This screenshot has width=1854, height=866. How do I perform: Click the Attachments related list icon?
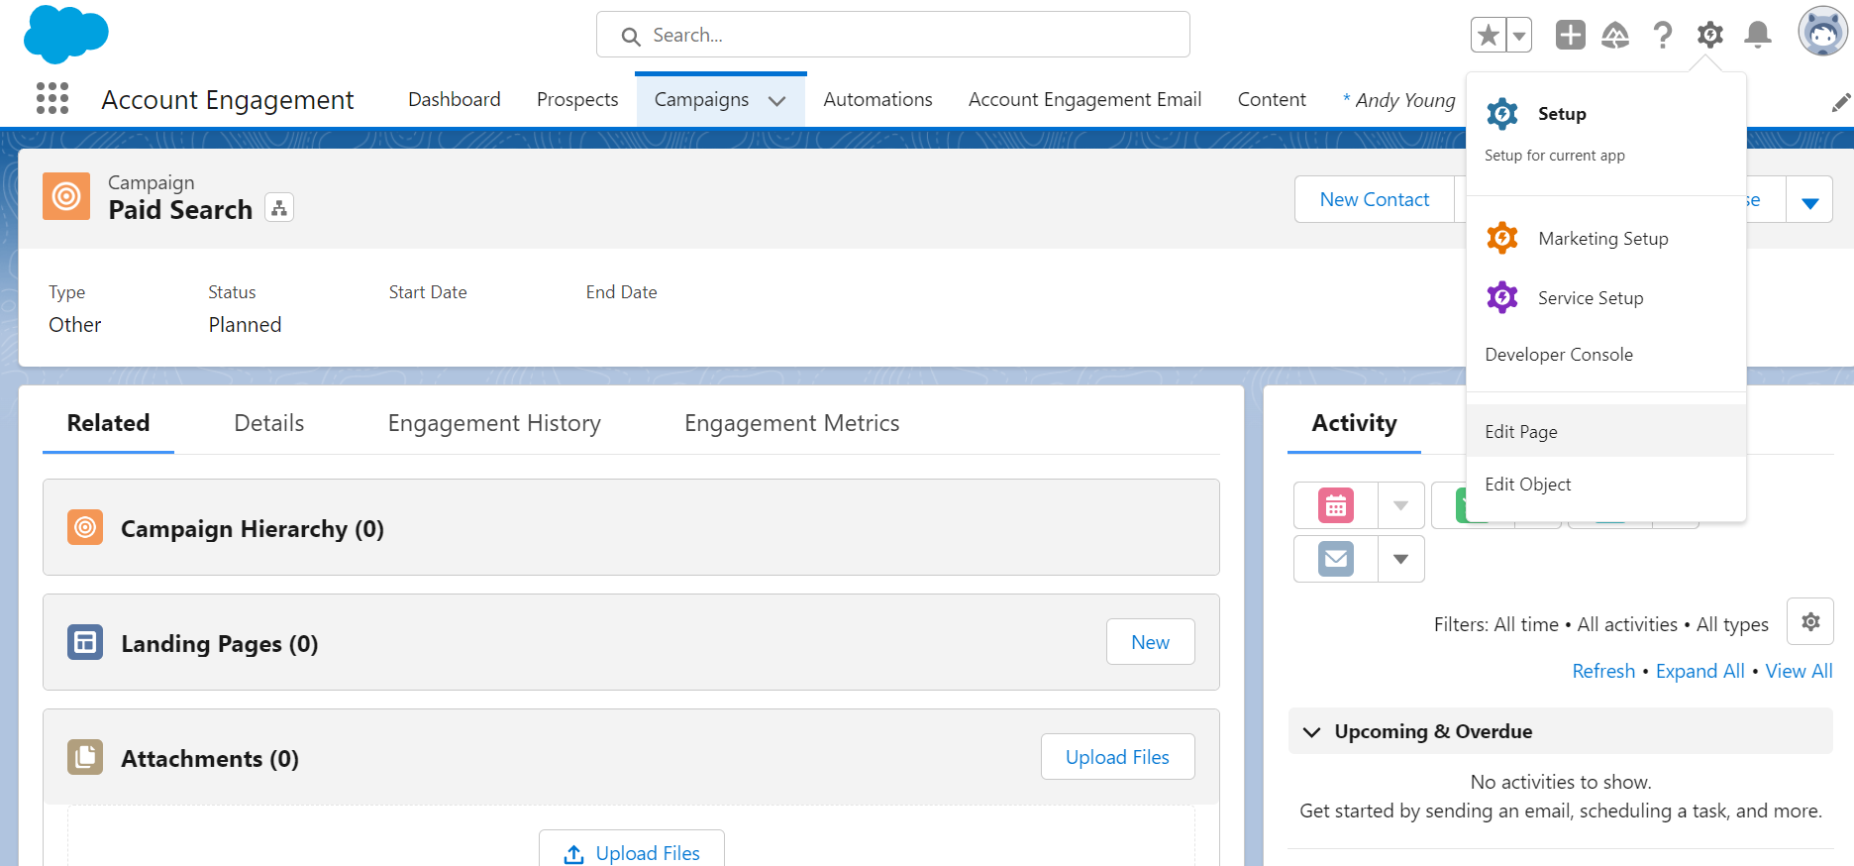pos(85,757)
